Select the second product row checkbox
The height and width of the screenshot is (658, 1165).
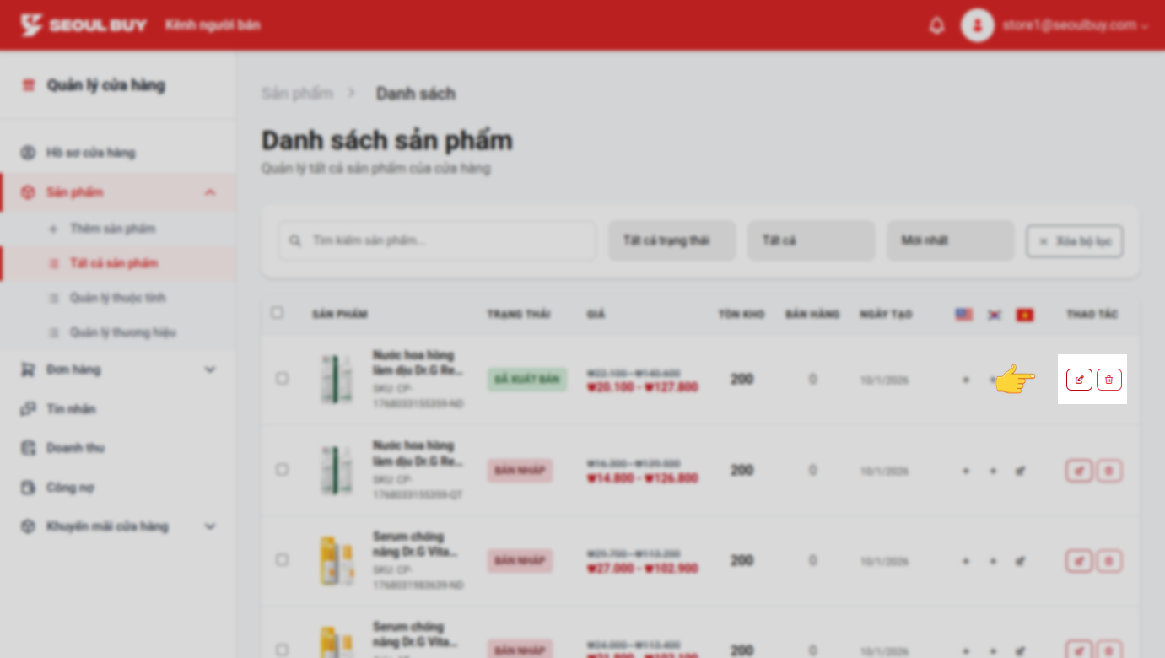[x=282, y=469]
